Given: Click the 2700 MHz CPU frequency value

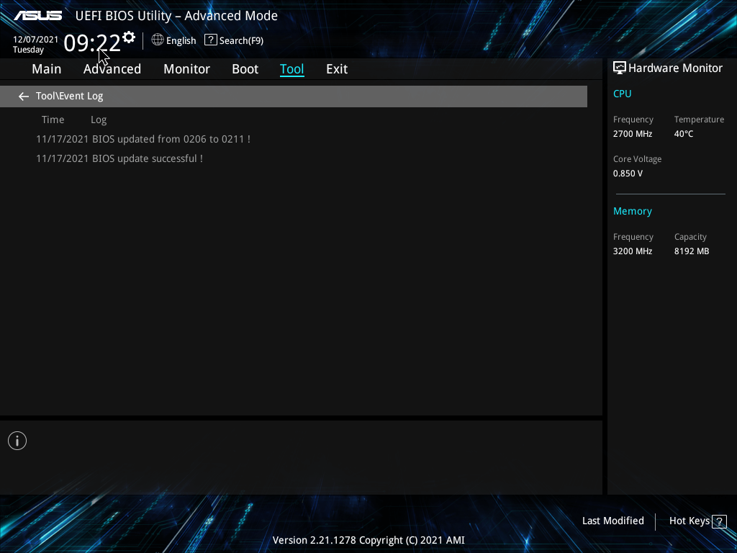Looking at the screenshot, I should point(633,134).
